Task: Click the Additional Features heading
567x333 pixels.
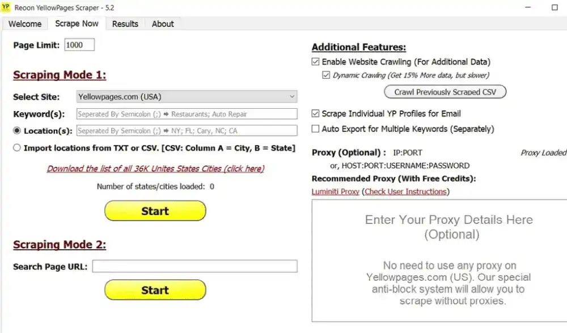Action: [x=359, y=47]
